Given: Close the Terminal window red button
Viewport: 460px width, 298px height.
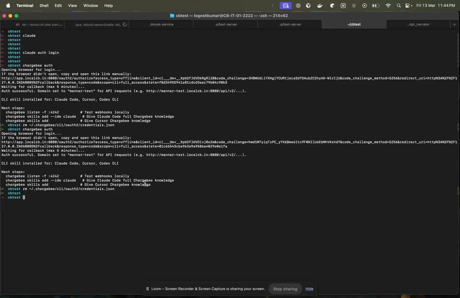Looking at the screenshot, I should click(x=4, y=16).
